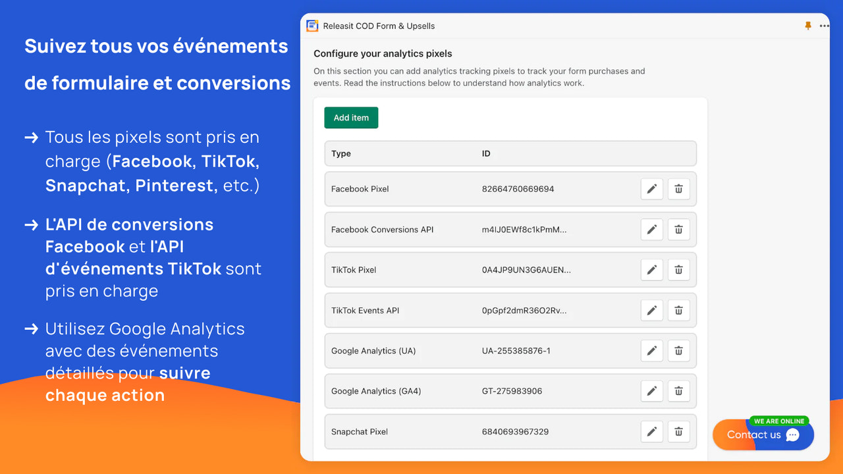Delete the Facebook Pixel entry
The width and height of the screenshot is (843, 474).
678,189
